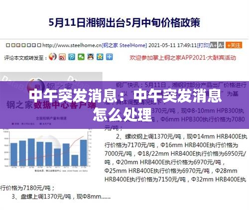This screenshot has height=210, width=249.
Task: Share via QQ penguin icon
Action: pyautogui.click(x=91, y=57)
